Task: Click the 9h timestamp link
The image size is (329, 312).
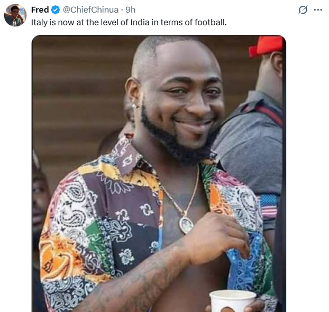Action: (131, 10)
